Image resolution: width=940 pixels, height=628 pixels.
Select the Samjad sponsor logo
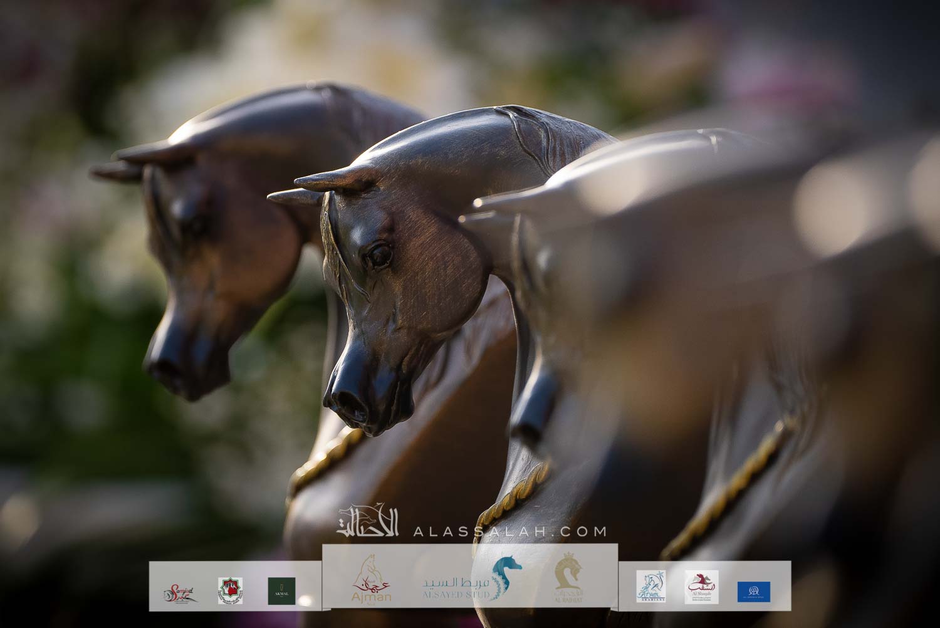pos(180,592)
